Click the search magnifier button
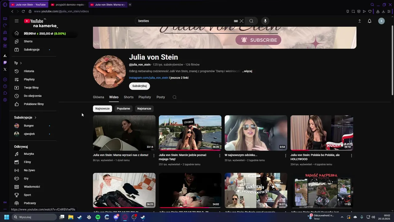 (251, 21)
